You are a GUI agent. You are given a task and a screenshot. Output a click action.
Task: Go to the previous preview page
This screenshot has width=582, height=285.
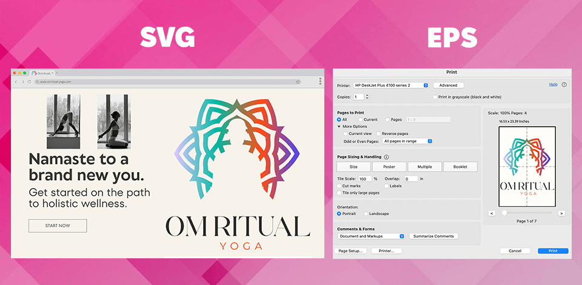click(x=492, y=213)
